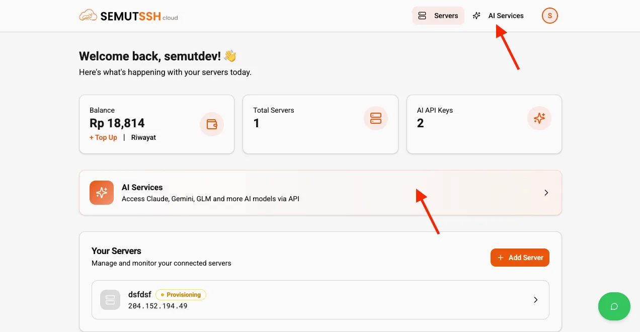Click the sparkle icon on AI API Keys card

539,118
